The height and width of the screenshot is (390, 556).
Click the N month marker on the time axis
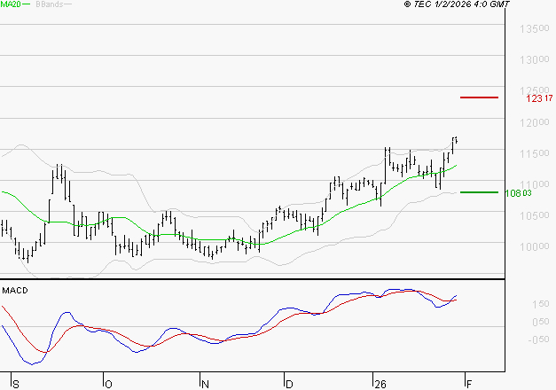pos(205,384)
